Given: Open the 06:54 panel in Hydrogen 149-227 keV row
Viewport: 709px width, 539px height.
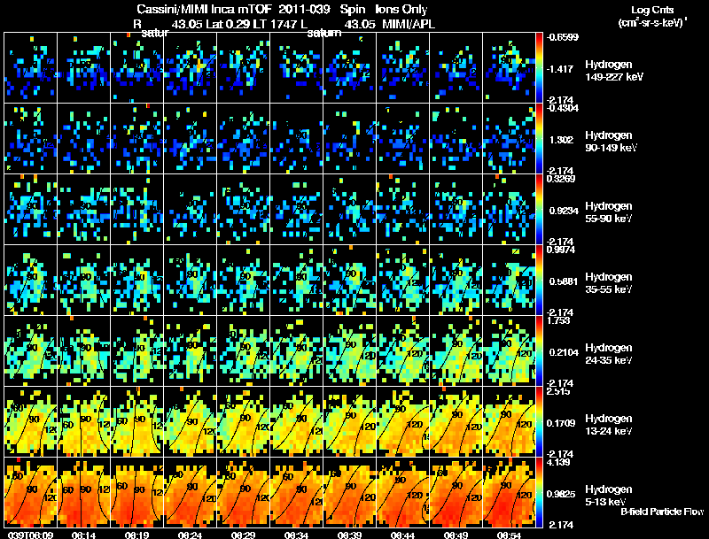Looking at the screenshot, I should tap(509, 68).
